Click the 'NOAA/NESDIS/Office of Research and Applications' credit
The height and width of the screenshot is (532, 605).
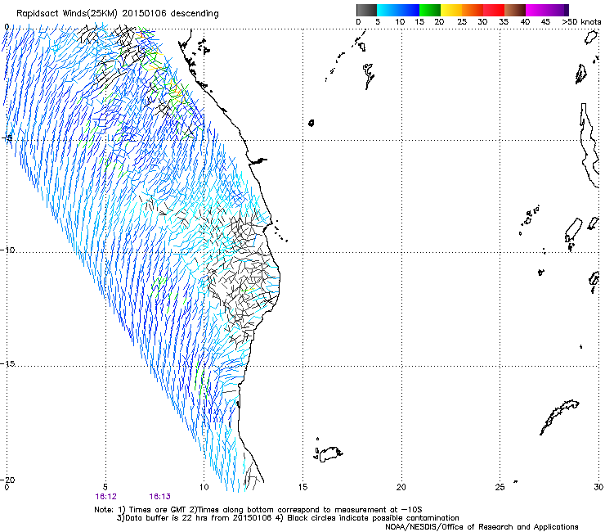482,527
